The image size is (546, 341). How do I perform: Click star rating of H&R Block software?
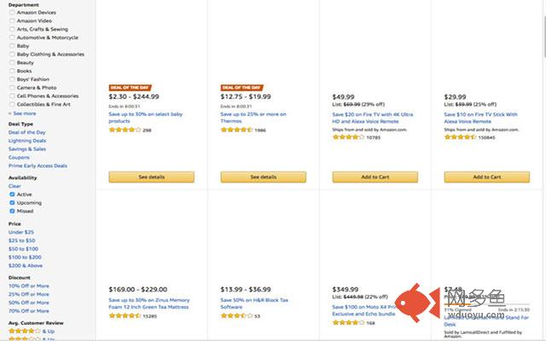coord(236,316)
